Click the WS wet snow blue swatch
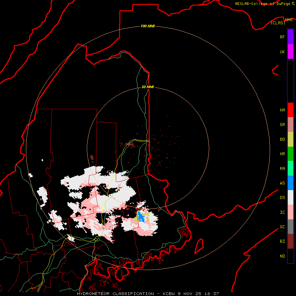Viewport: 296px width, 296px height. coord(290,183)
